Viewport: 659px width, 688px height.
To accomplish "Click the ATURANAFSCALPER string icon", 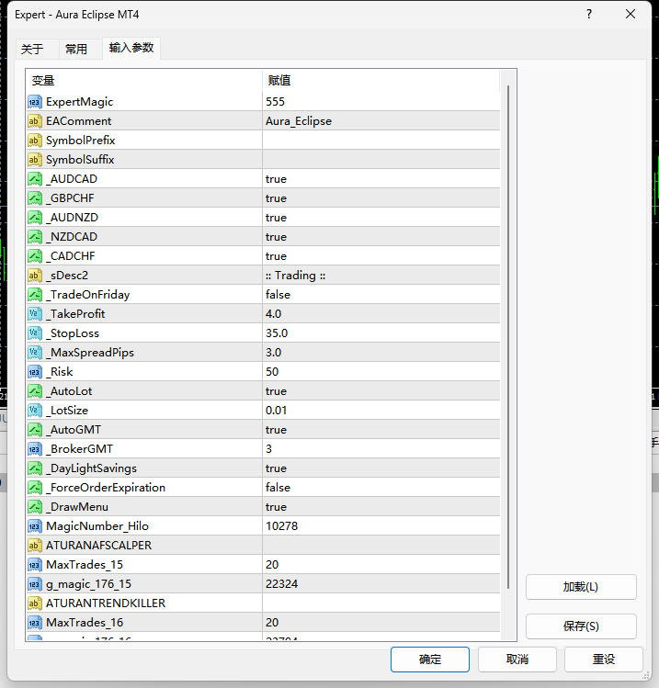I will pos(35,546).
